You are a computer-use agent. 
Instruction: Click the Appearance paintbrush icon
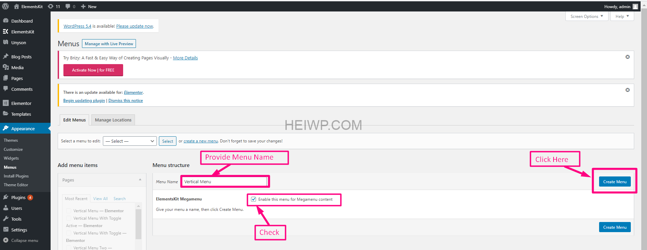pyautogui.click(x=6, y=128)
